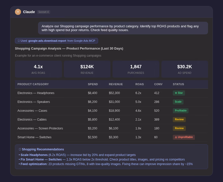Select the $124K Revenue card

87,69
